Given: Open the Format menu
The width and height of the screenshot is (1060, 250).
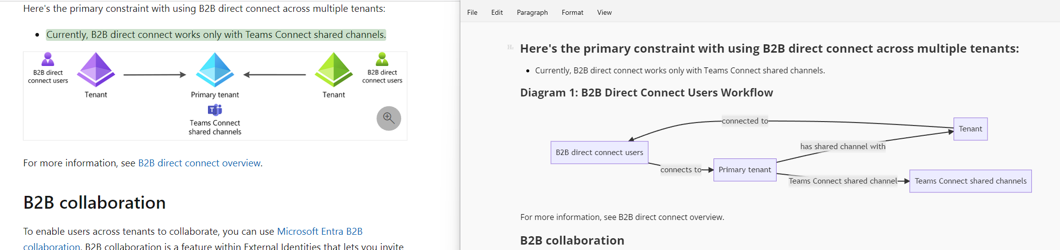Looking at the screenshot, I should coord(572,12).
